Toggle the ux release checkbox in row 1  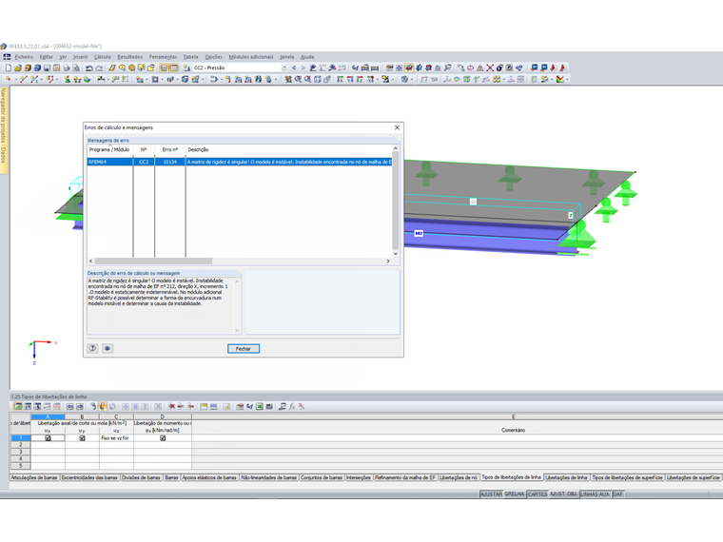point(48,438)
